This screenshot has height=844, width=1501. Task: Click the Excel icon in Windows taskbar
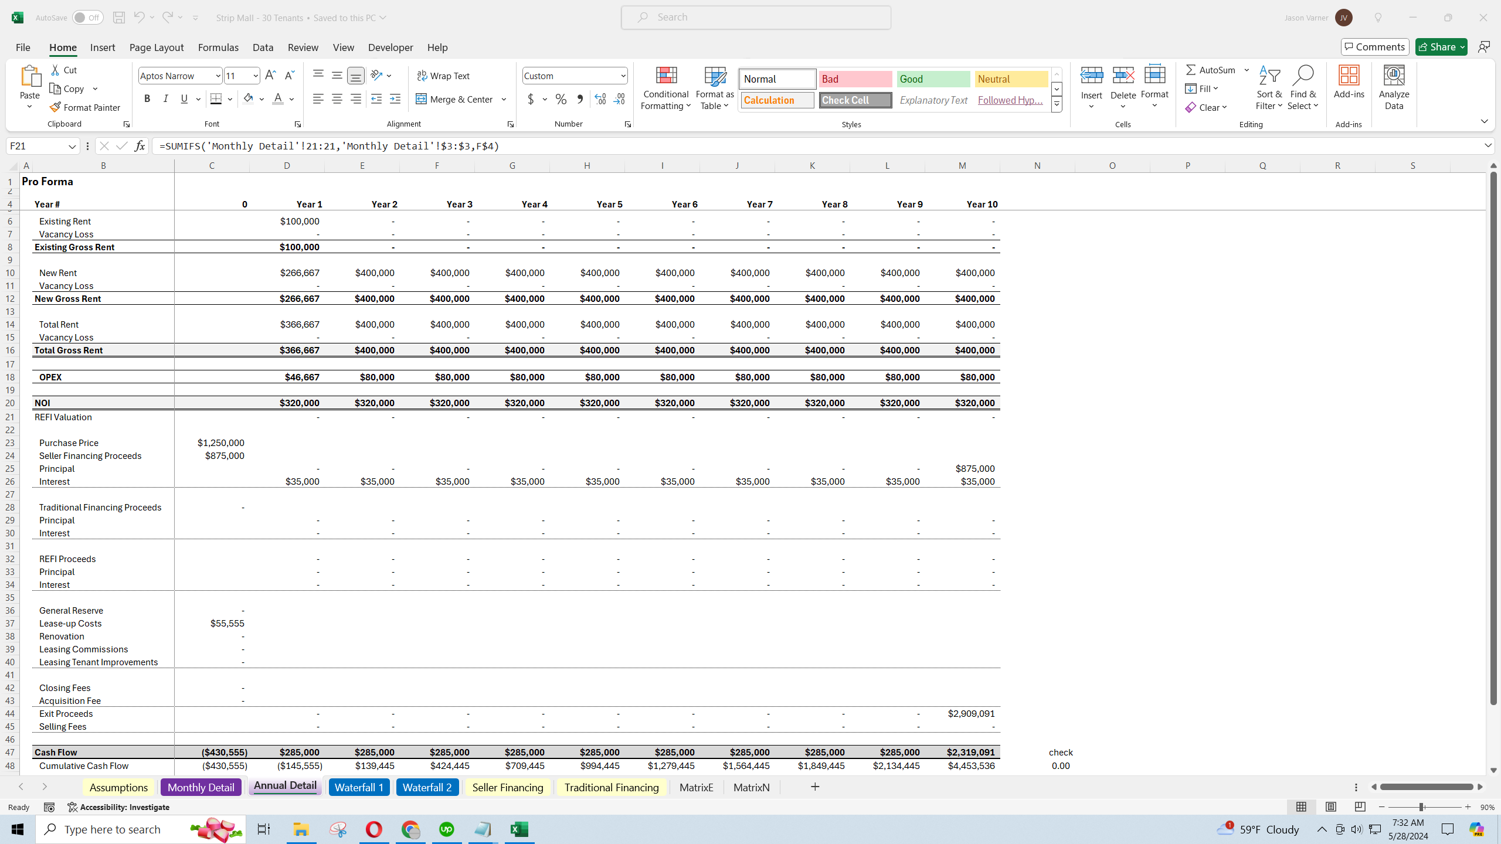519,829
